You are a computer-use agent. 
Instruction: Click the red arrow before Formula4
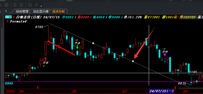click(7, 21)
